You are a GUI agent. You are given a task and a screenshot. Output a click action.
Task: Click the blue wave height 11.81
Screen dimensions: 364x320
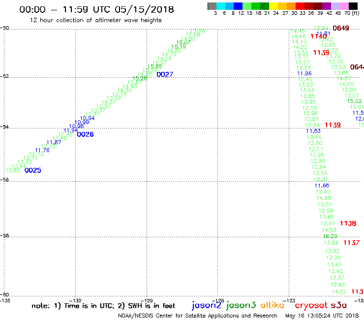tap(323, 33)
